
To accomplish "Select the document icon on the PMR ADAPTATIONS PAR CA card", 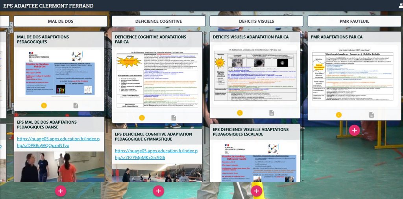I will 371,115.
